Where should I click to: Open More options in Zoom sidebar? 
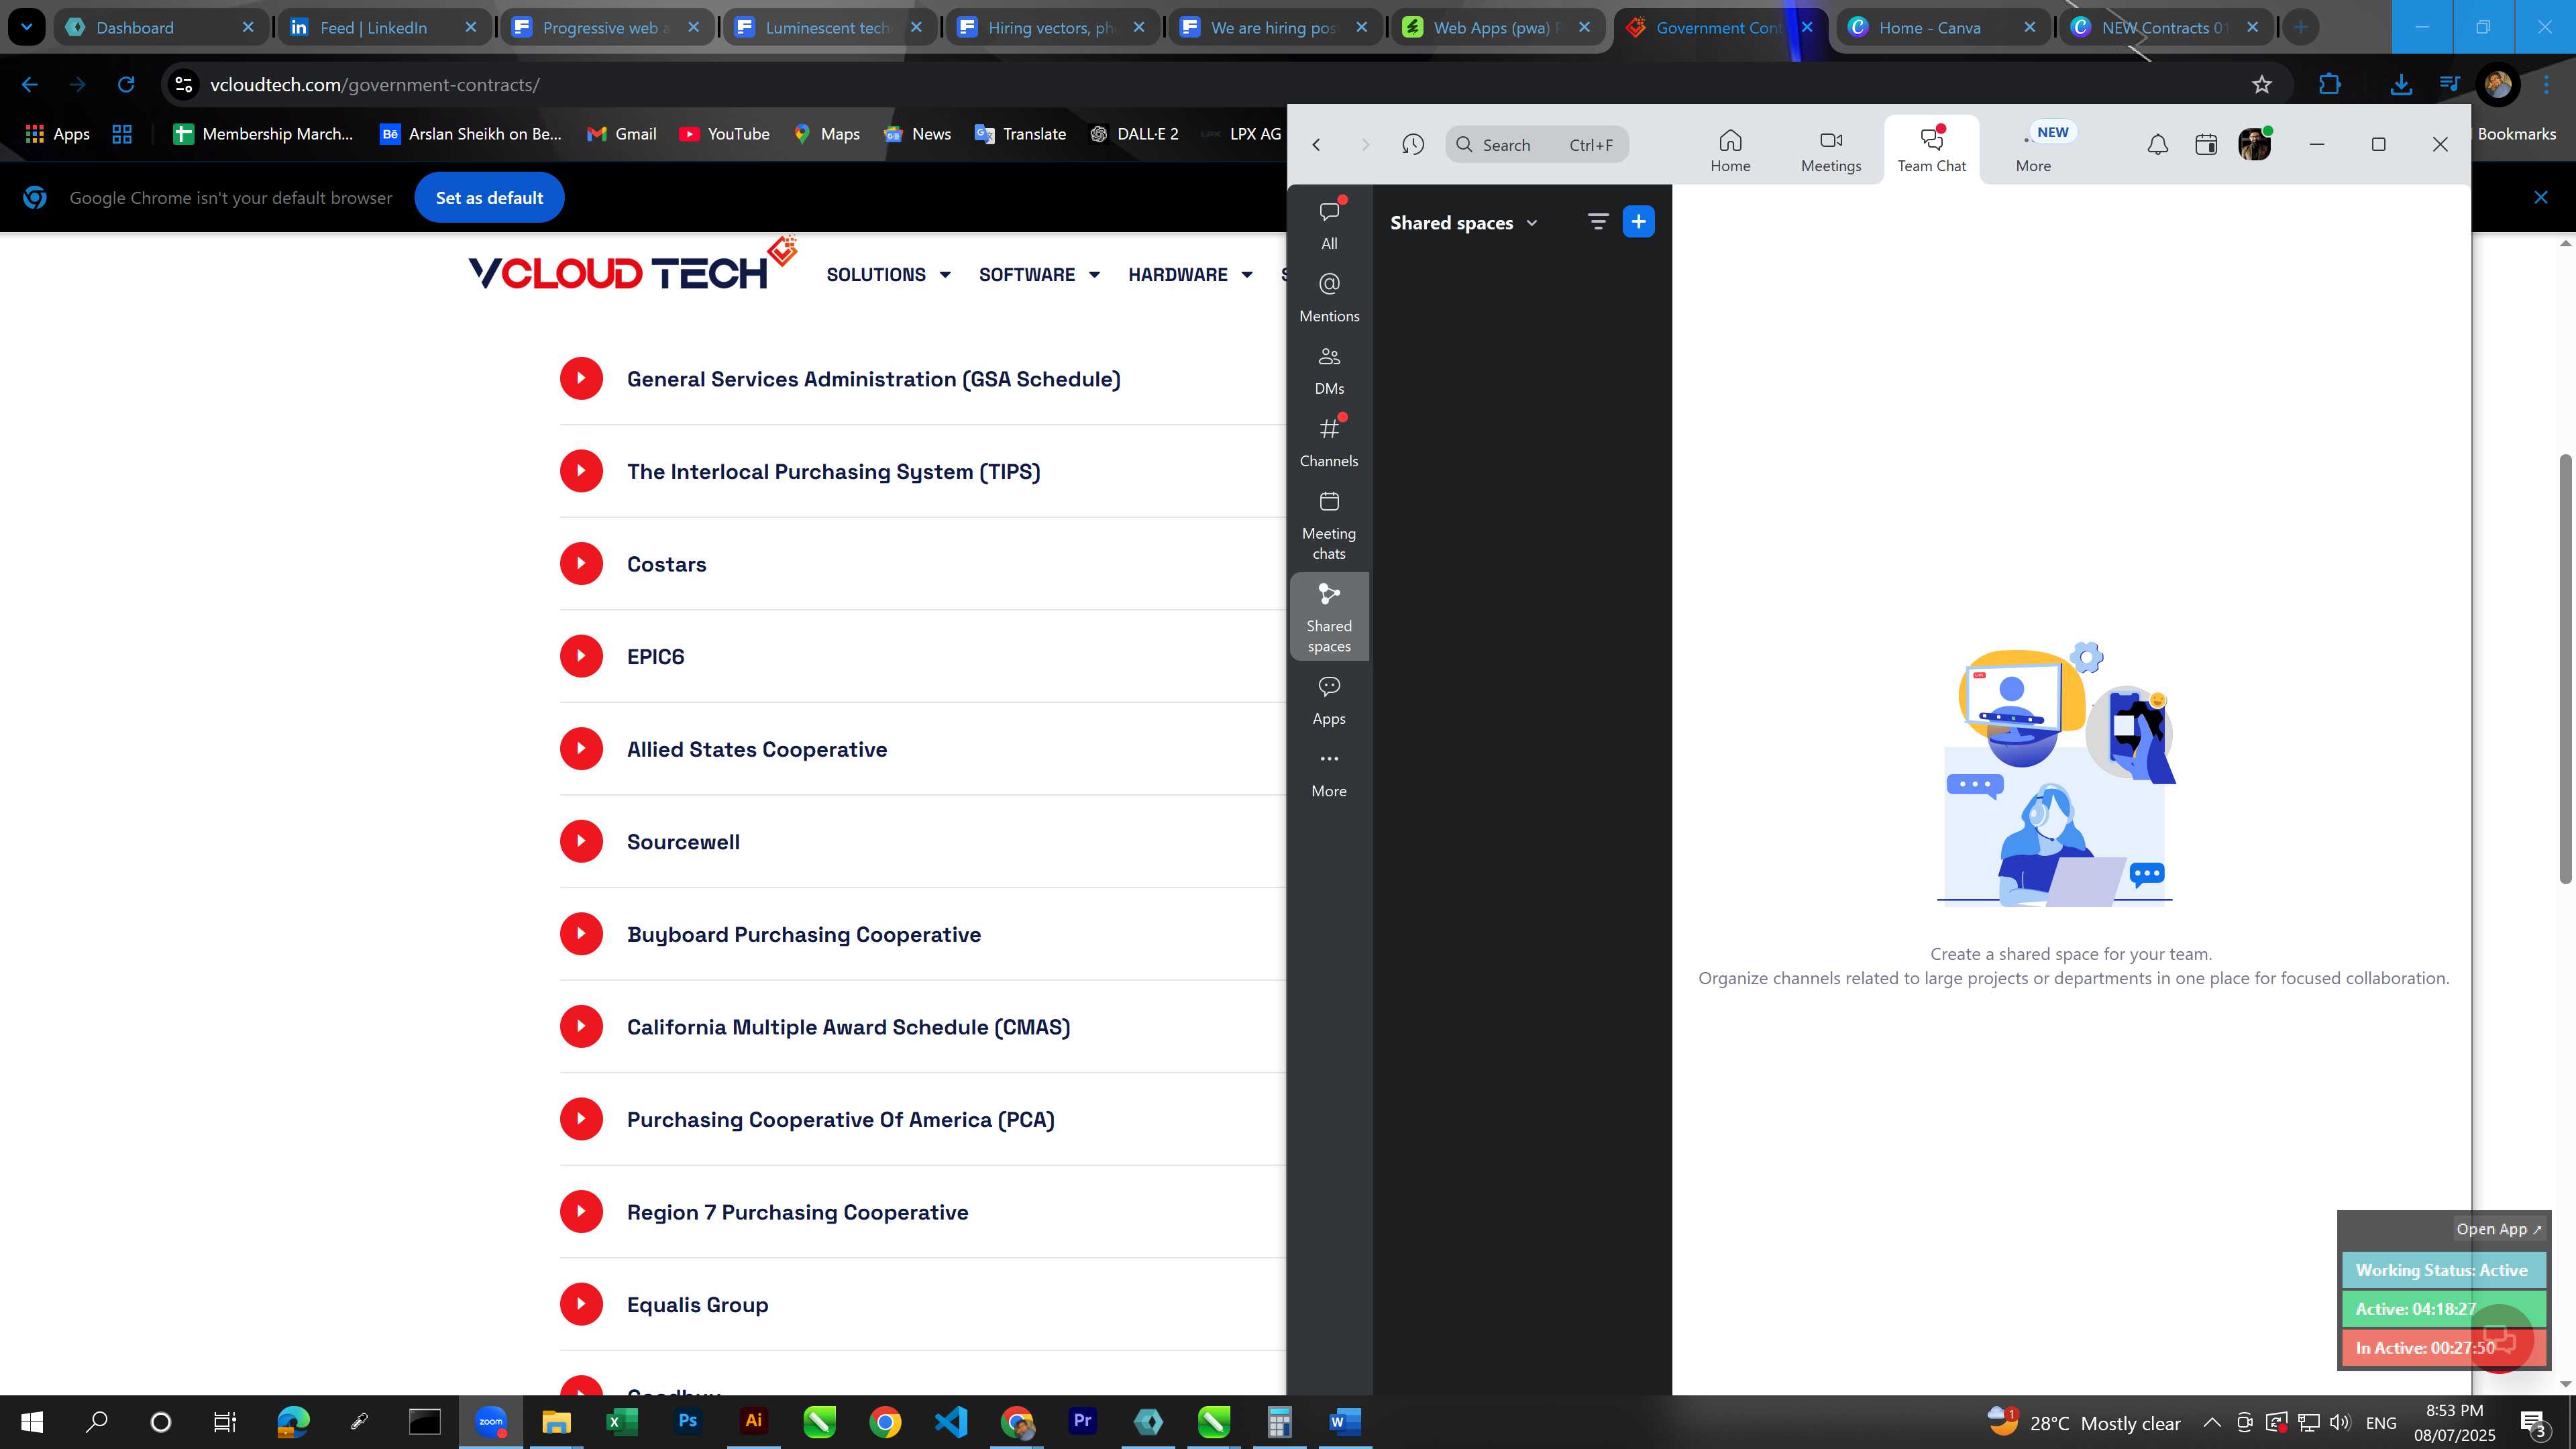1329,774
